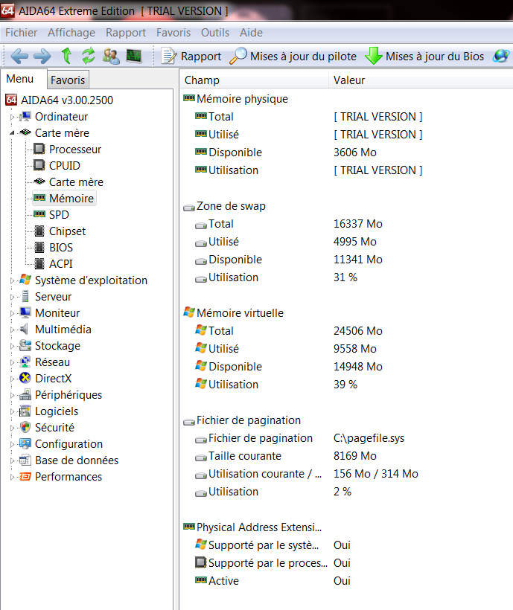
Task: Select SPD in the tree
Action: [x=59, y=215]
